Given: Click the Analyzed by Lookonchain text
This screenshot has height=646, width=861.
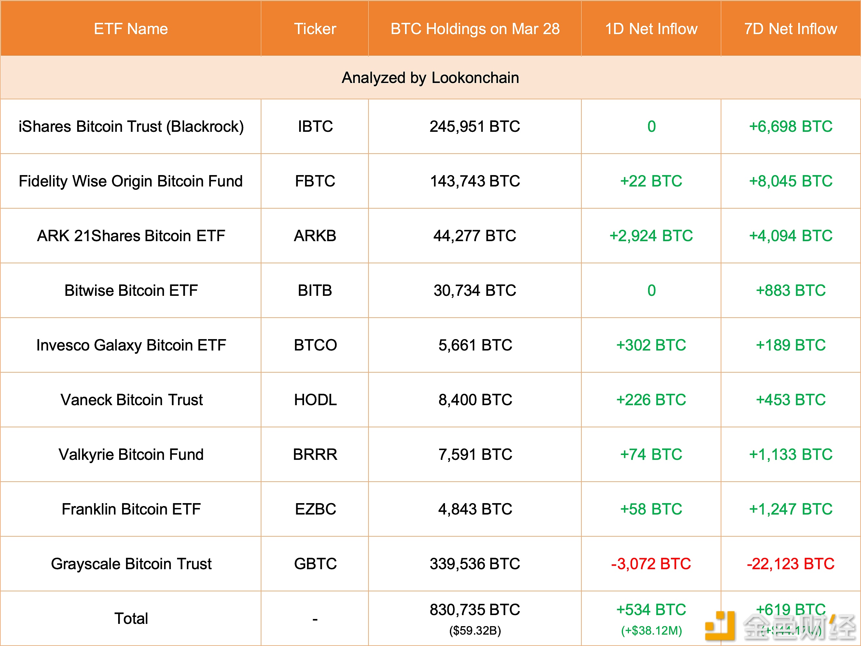Looking at the screenshot, I should pyautogui.click(x=430, y=78).
